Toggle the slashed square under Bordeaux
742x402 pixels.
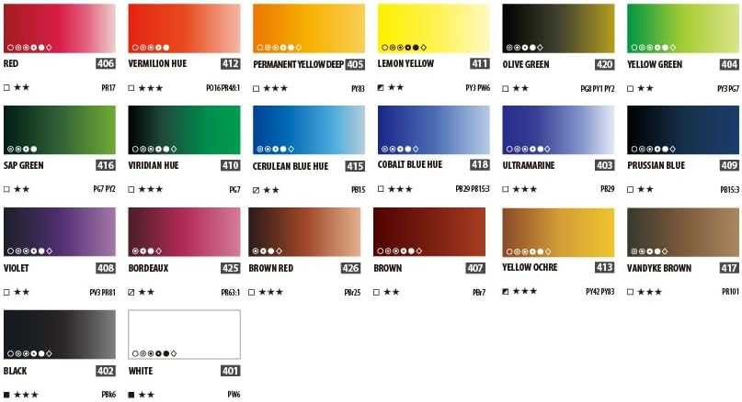pos(131,293)
